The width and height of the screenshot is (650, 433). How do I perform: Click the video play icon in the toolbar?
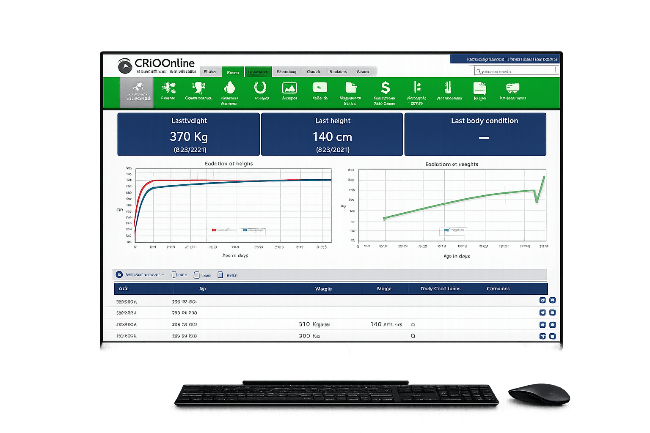pyautogui.click(x=320, y=88)
